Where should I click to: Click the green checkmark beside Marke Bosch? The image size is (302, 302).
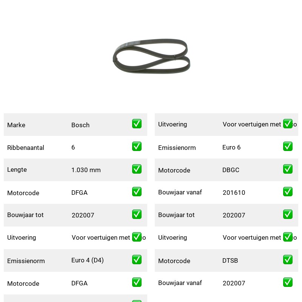point(137,124)
